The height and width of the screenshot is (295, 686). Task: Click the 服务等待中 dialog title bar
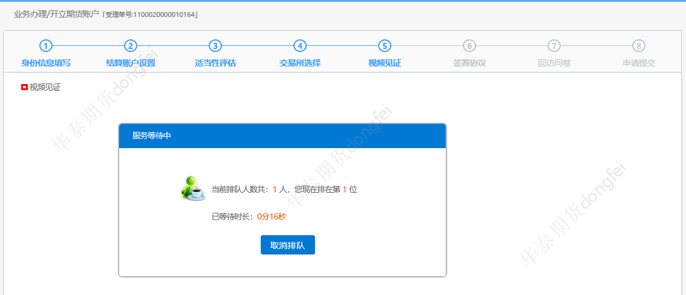[283, 136]
